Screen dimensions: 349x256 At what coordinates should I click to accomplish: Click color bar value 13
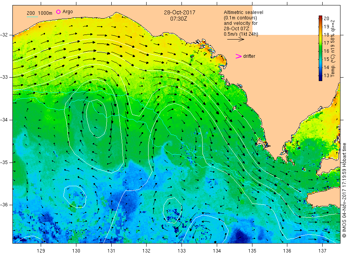pyautogui.click(x=326, y=76)
